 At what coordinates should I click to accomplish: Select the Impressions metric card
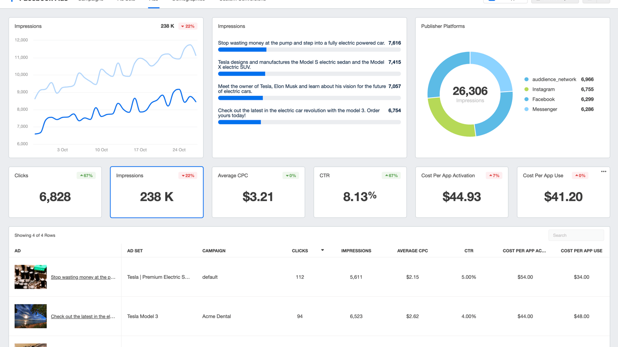[157, 192]
